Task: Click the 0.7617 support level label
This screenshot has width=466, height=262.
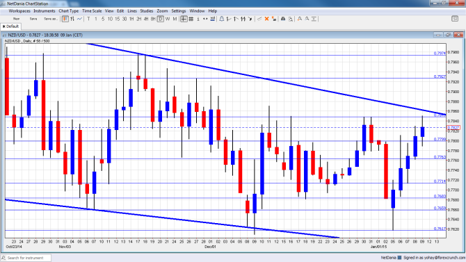Action: [440, 229]
